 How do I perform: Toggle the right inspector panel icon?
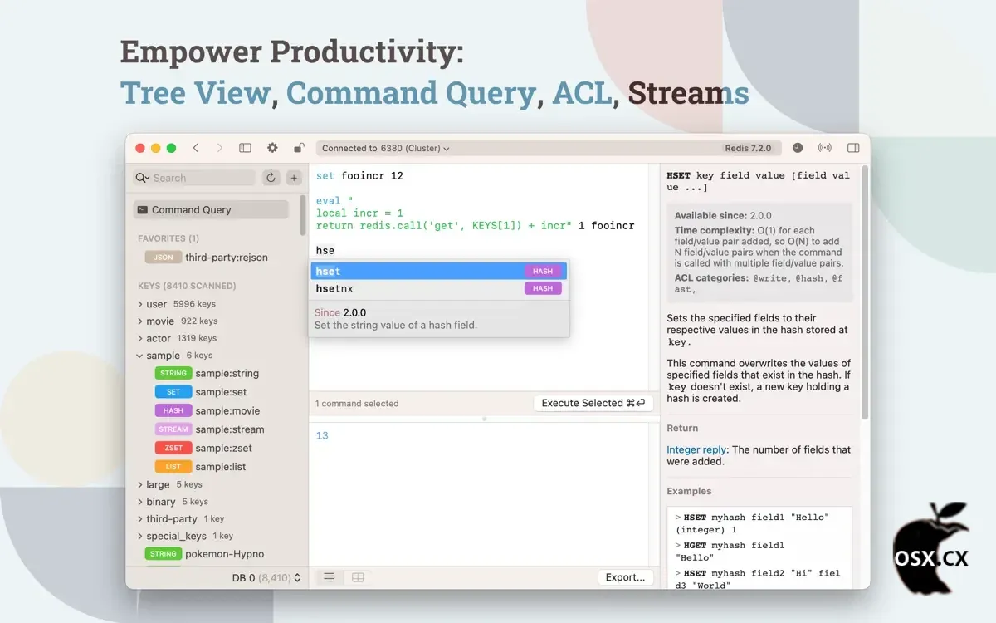coord(853,148)
